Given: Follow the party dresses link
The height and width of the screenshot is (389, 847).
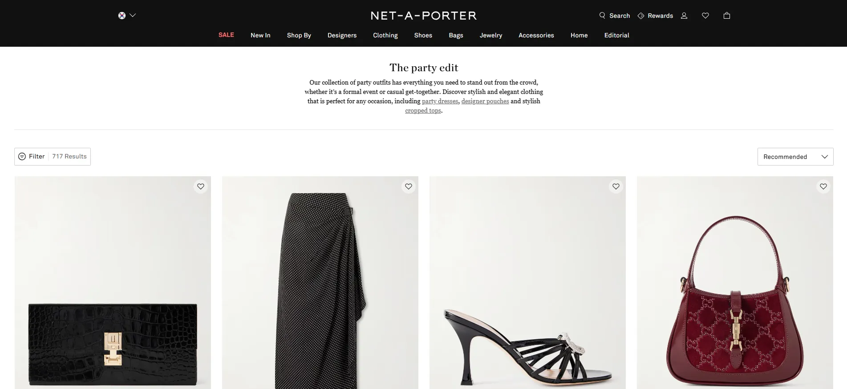Looking at the screenshot, I should (x=440, y=101).
